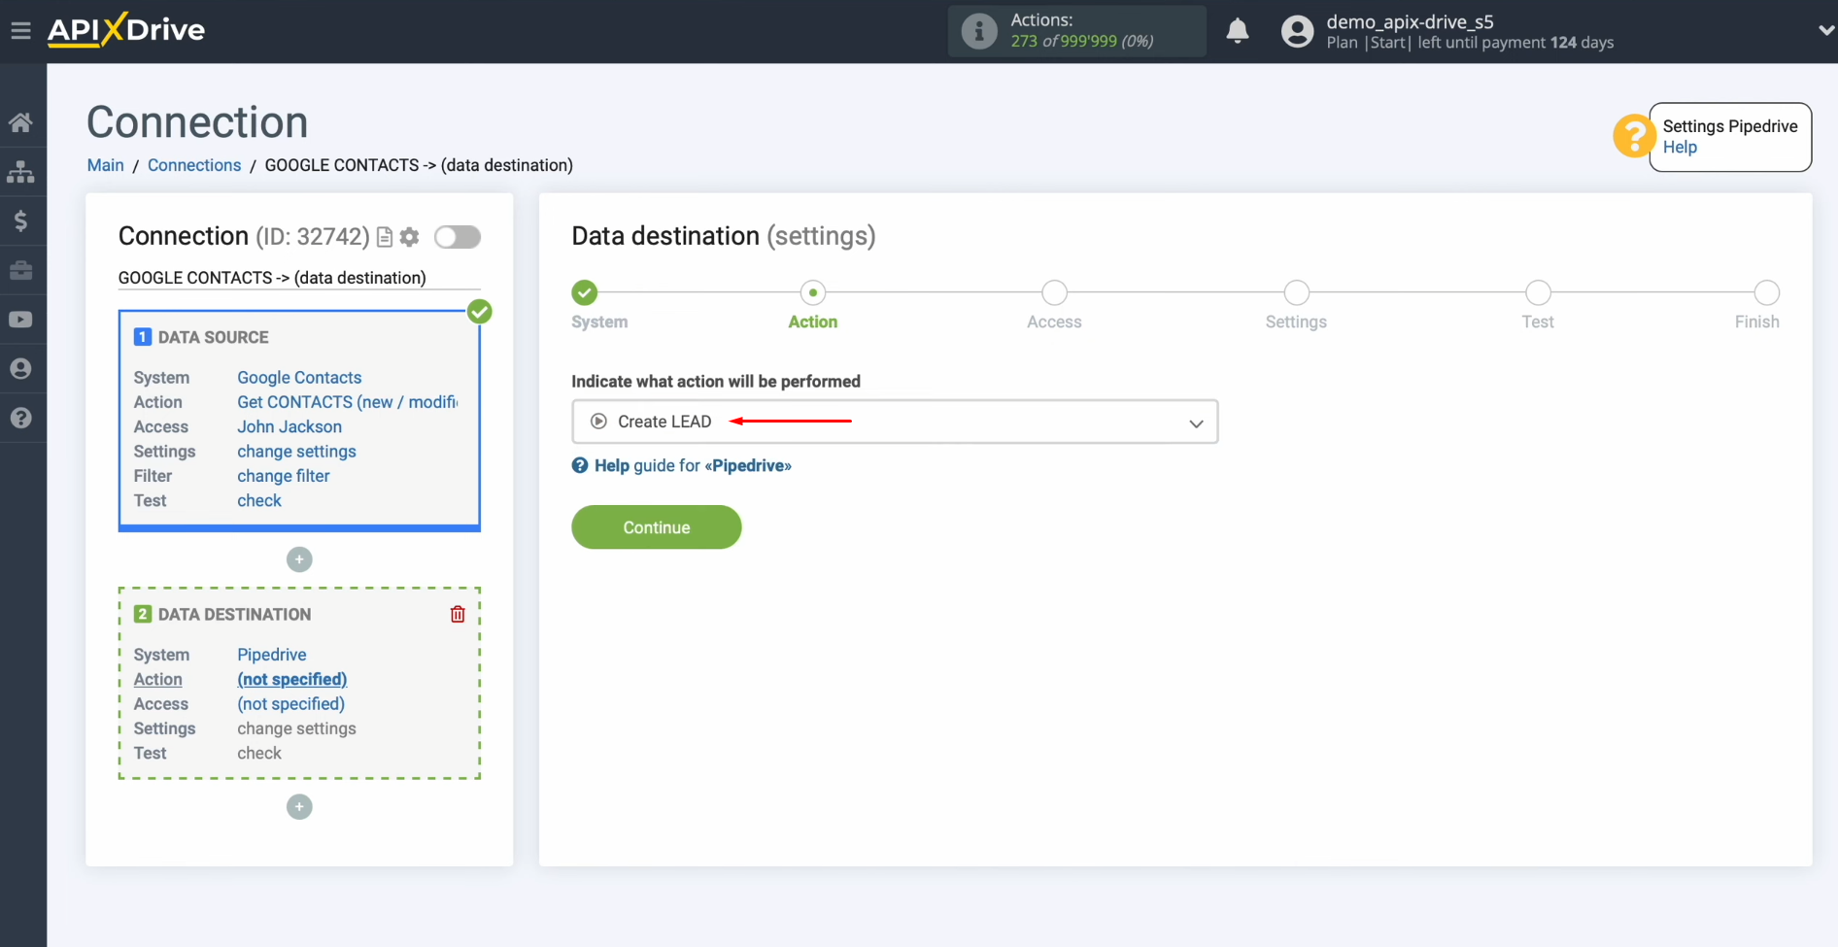
Task: Open the sidebar hamburger menu
Action: (21, 30)
